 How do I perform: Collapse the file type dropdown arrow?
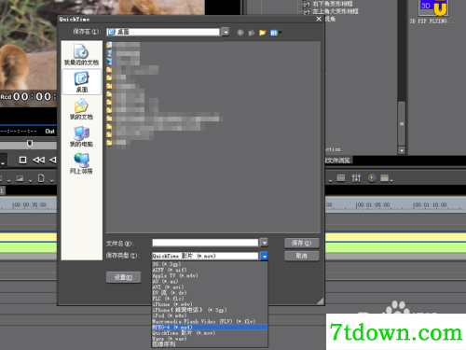click(x=264, y=256)
